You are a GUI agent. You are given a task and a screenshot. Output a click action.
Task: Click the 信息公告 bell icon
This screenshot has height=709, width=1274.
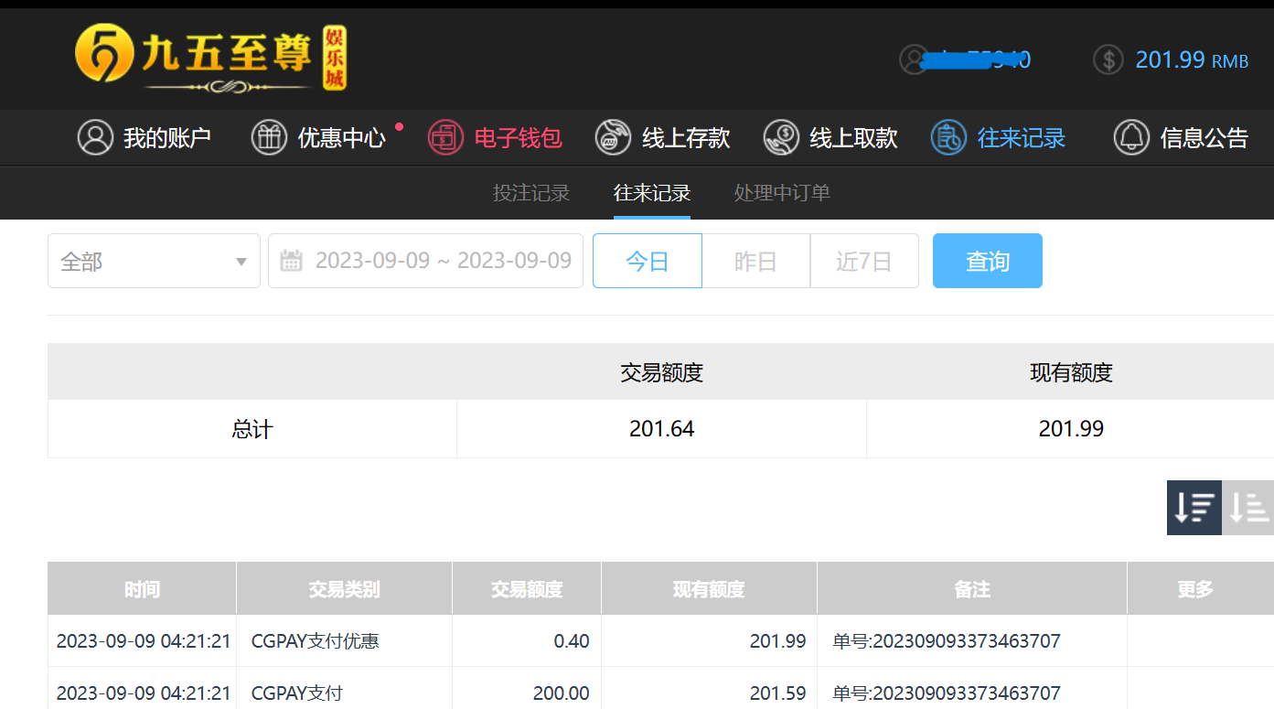[1131, 138]
